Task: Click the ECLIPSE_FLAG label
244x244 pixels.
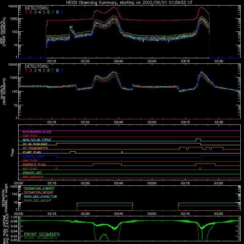Action: (x=33, y=156)
